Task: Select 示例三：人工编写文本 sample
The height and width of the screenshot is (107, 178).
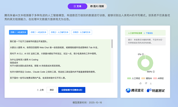Action: coord(60,32)
